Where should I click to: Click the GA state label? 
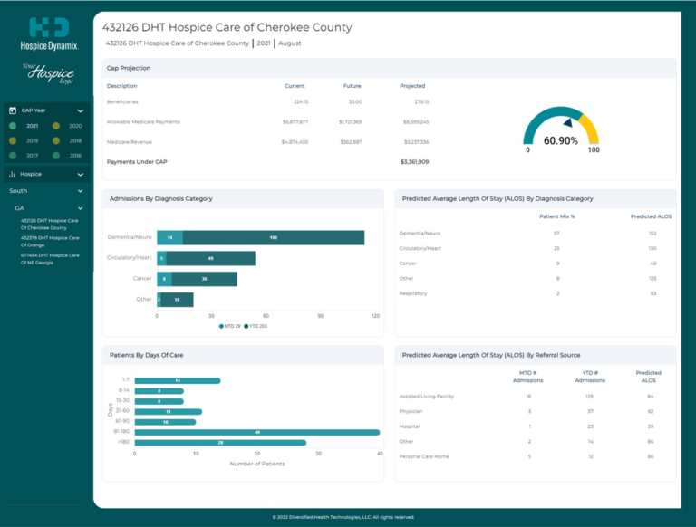(20, 208)
